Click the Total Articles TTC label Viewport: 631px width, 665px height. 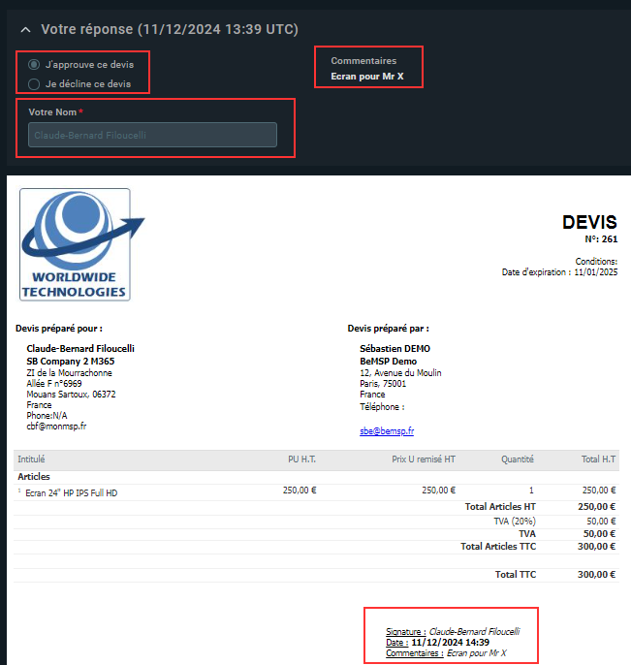pyautogui.click(x=498, y=547)
